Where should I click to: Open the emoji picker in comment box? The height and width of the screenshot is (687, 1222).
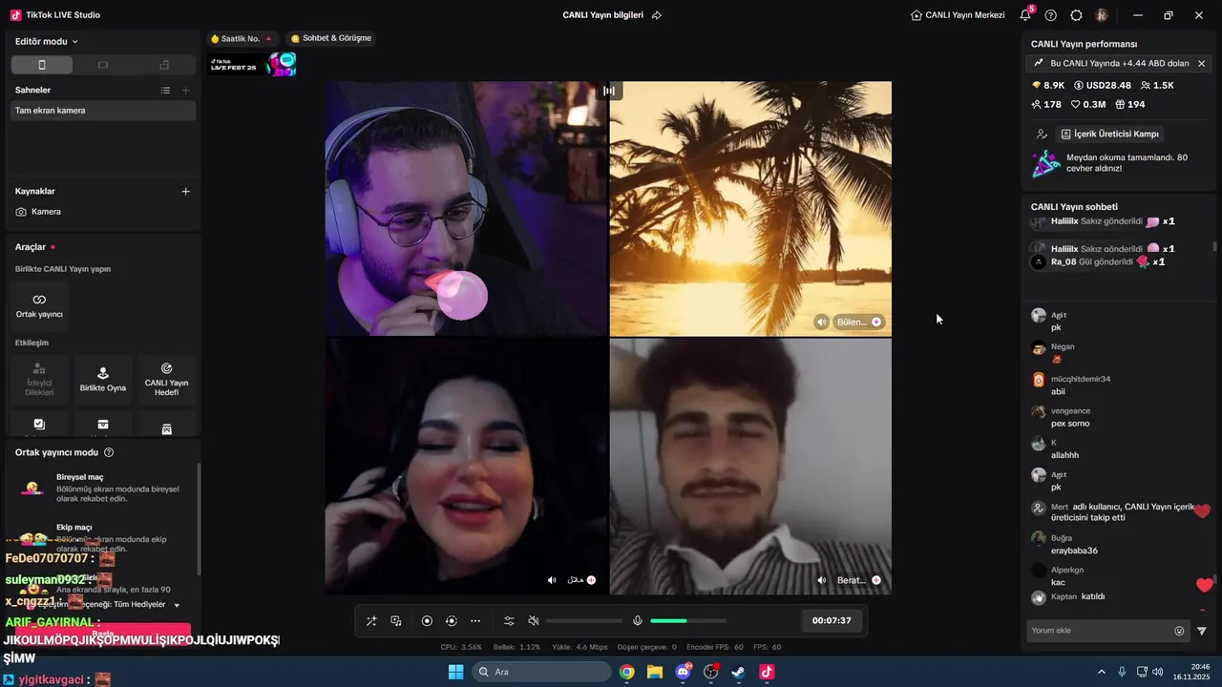click(x=1179, y=631)
